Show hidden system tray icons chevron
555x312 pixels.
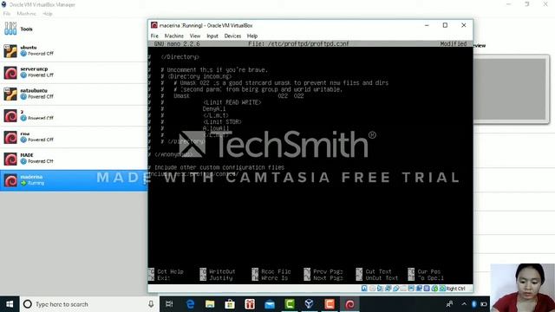click(x=464, y=304)
